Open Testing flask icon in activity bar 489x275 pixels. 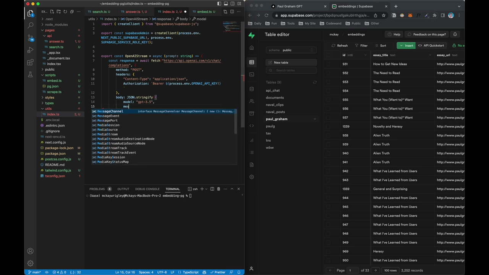[x=30, y=74]
